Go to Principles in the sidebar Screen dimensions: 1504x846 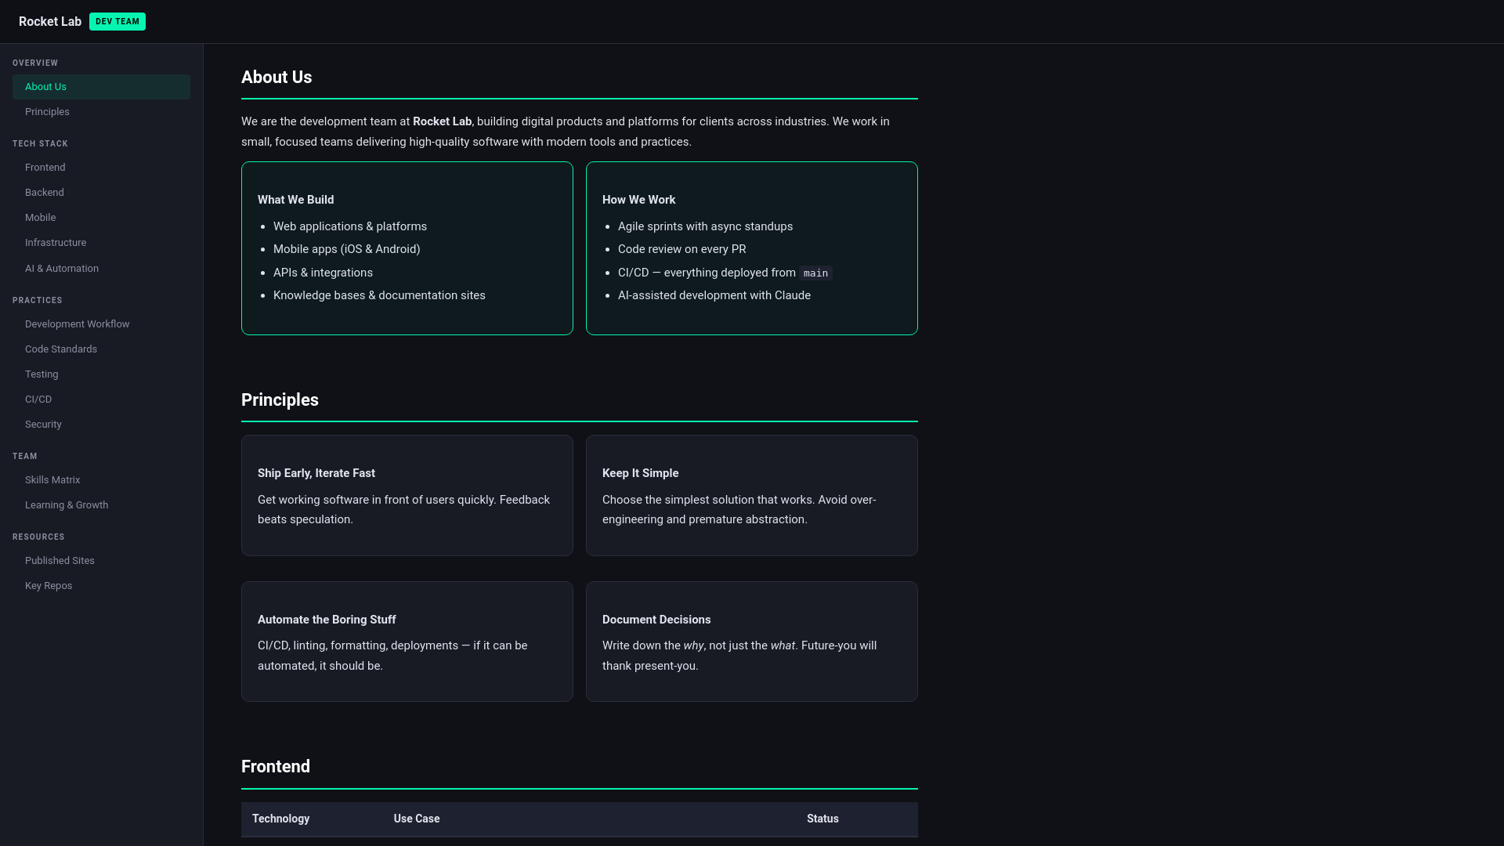(101, 112)
